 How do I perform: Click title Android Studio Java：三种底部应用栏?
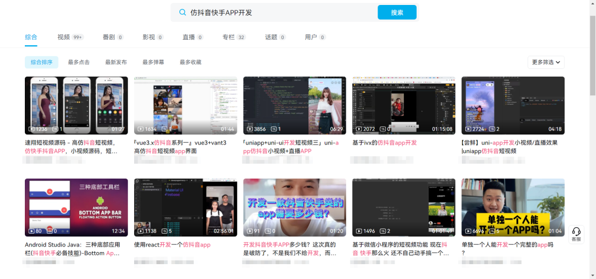click(73, 249)
